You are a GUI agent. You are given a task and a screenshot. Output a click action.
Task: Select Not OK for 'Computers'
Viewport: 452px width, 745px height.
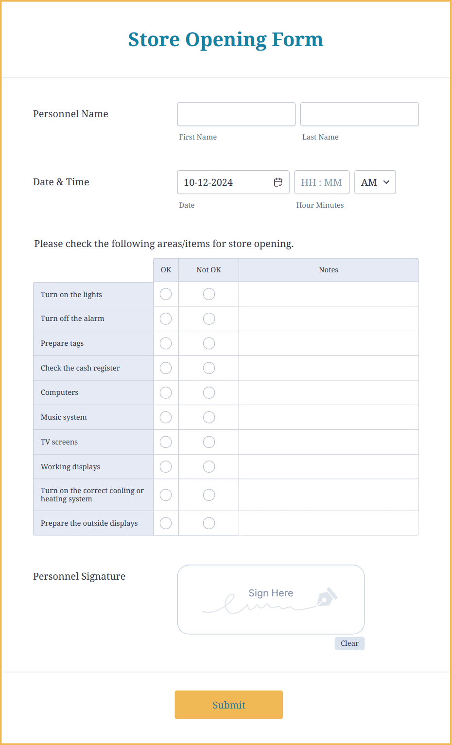[x=209, y=392]
